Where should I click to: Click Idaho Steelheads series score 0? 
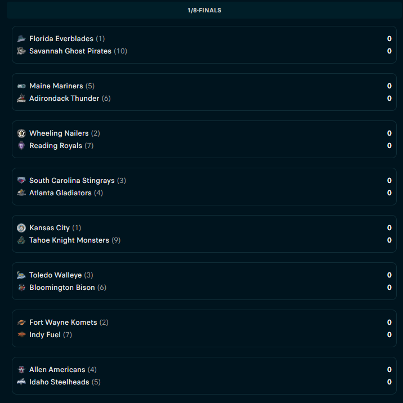pos(389,382)
